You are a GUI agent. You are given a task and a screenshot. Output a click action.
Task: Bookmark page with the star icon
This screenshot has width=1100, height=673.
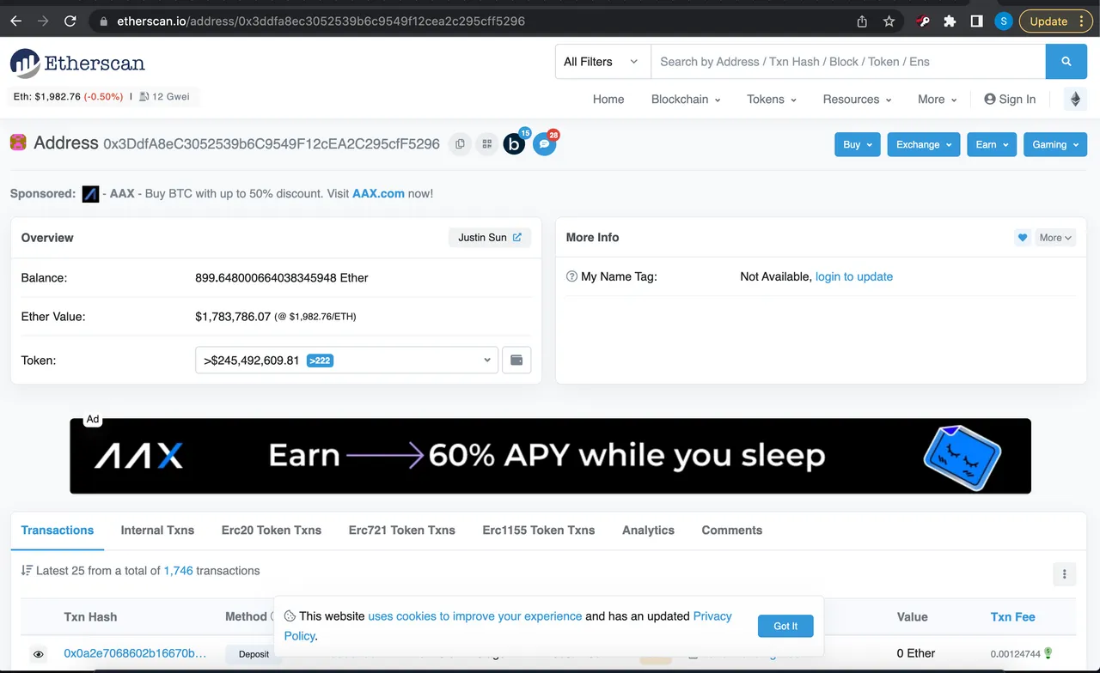[x=889, y=21]
